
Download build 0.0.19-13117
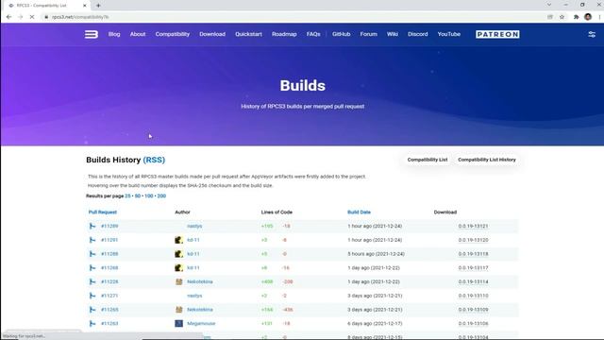pos(473,267)
